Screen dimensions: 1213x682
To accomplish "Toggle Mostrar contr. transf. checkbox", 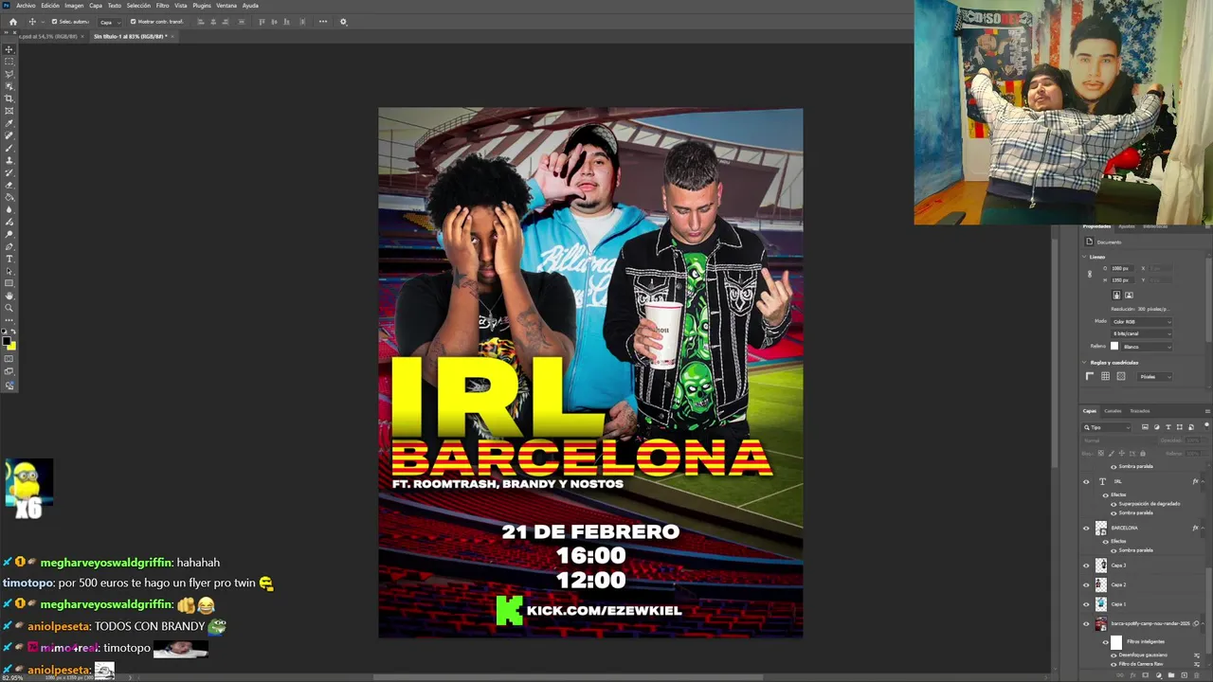I will pyautogui.click(x=133, y=22).
